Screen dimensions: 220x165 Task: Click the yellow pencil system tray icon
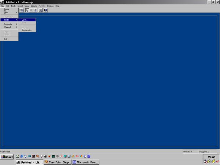pos(213,162)
